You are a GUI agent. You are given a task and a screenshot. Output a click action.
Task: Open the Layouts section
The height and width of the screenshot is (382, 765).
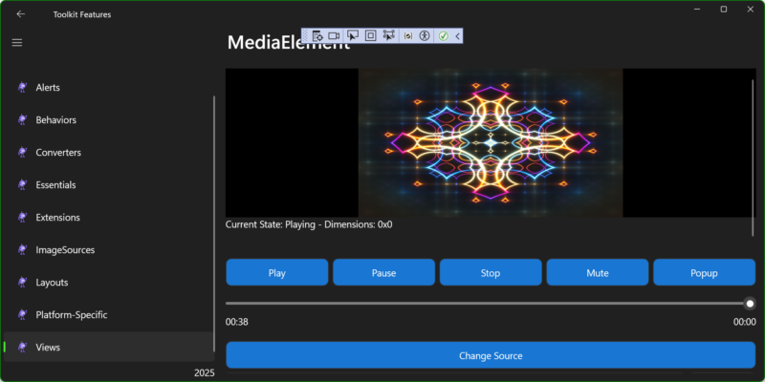108,282
